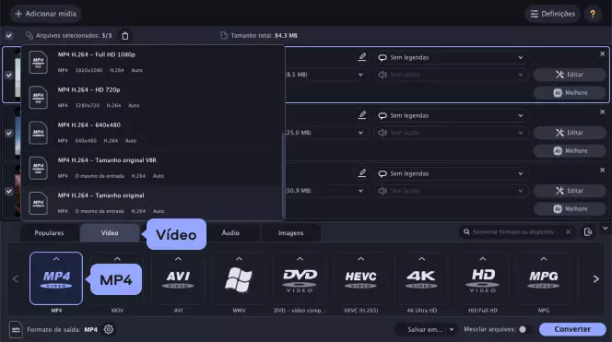Click Editar for the second file
The image size is (612, 342).
(569, 133)
